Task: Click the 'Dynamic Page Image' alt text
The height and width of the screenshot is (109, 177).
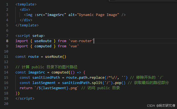Action: (98, 15)
